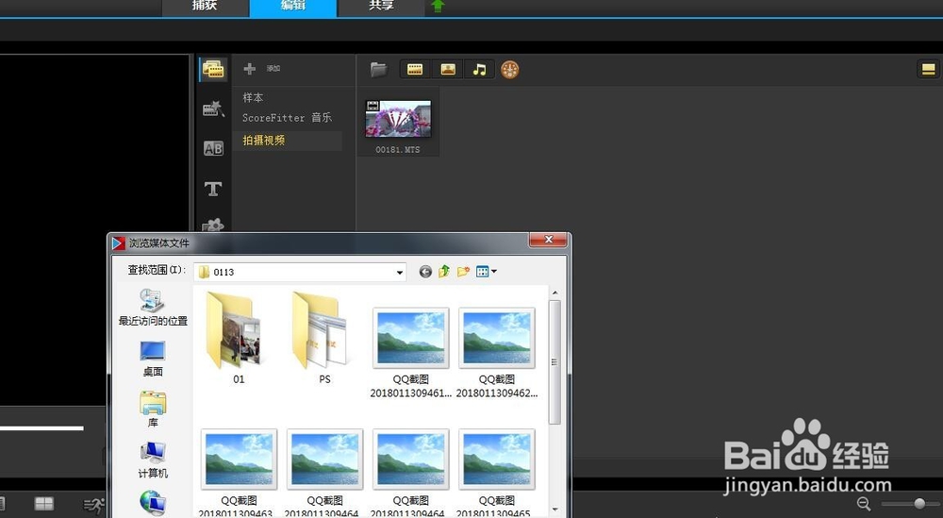Viewport: 943px width, 518px height.
Task: Switch to the 捕获 tab
Action: [205, 6]
